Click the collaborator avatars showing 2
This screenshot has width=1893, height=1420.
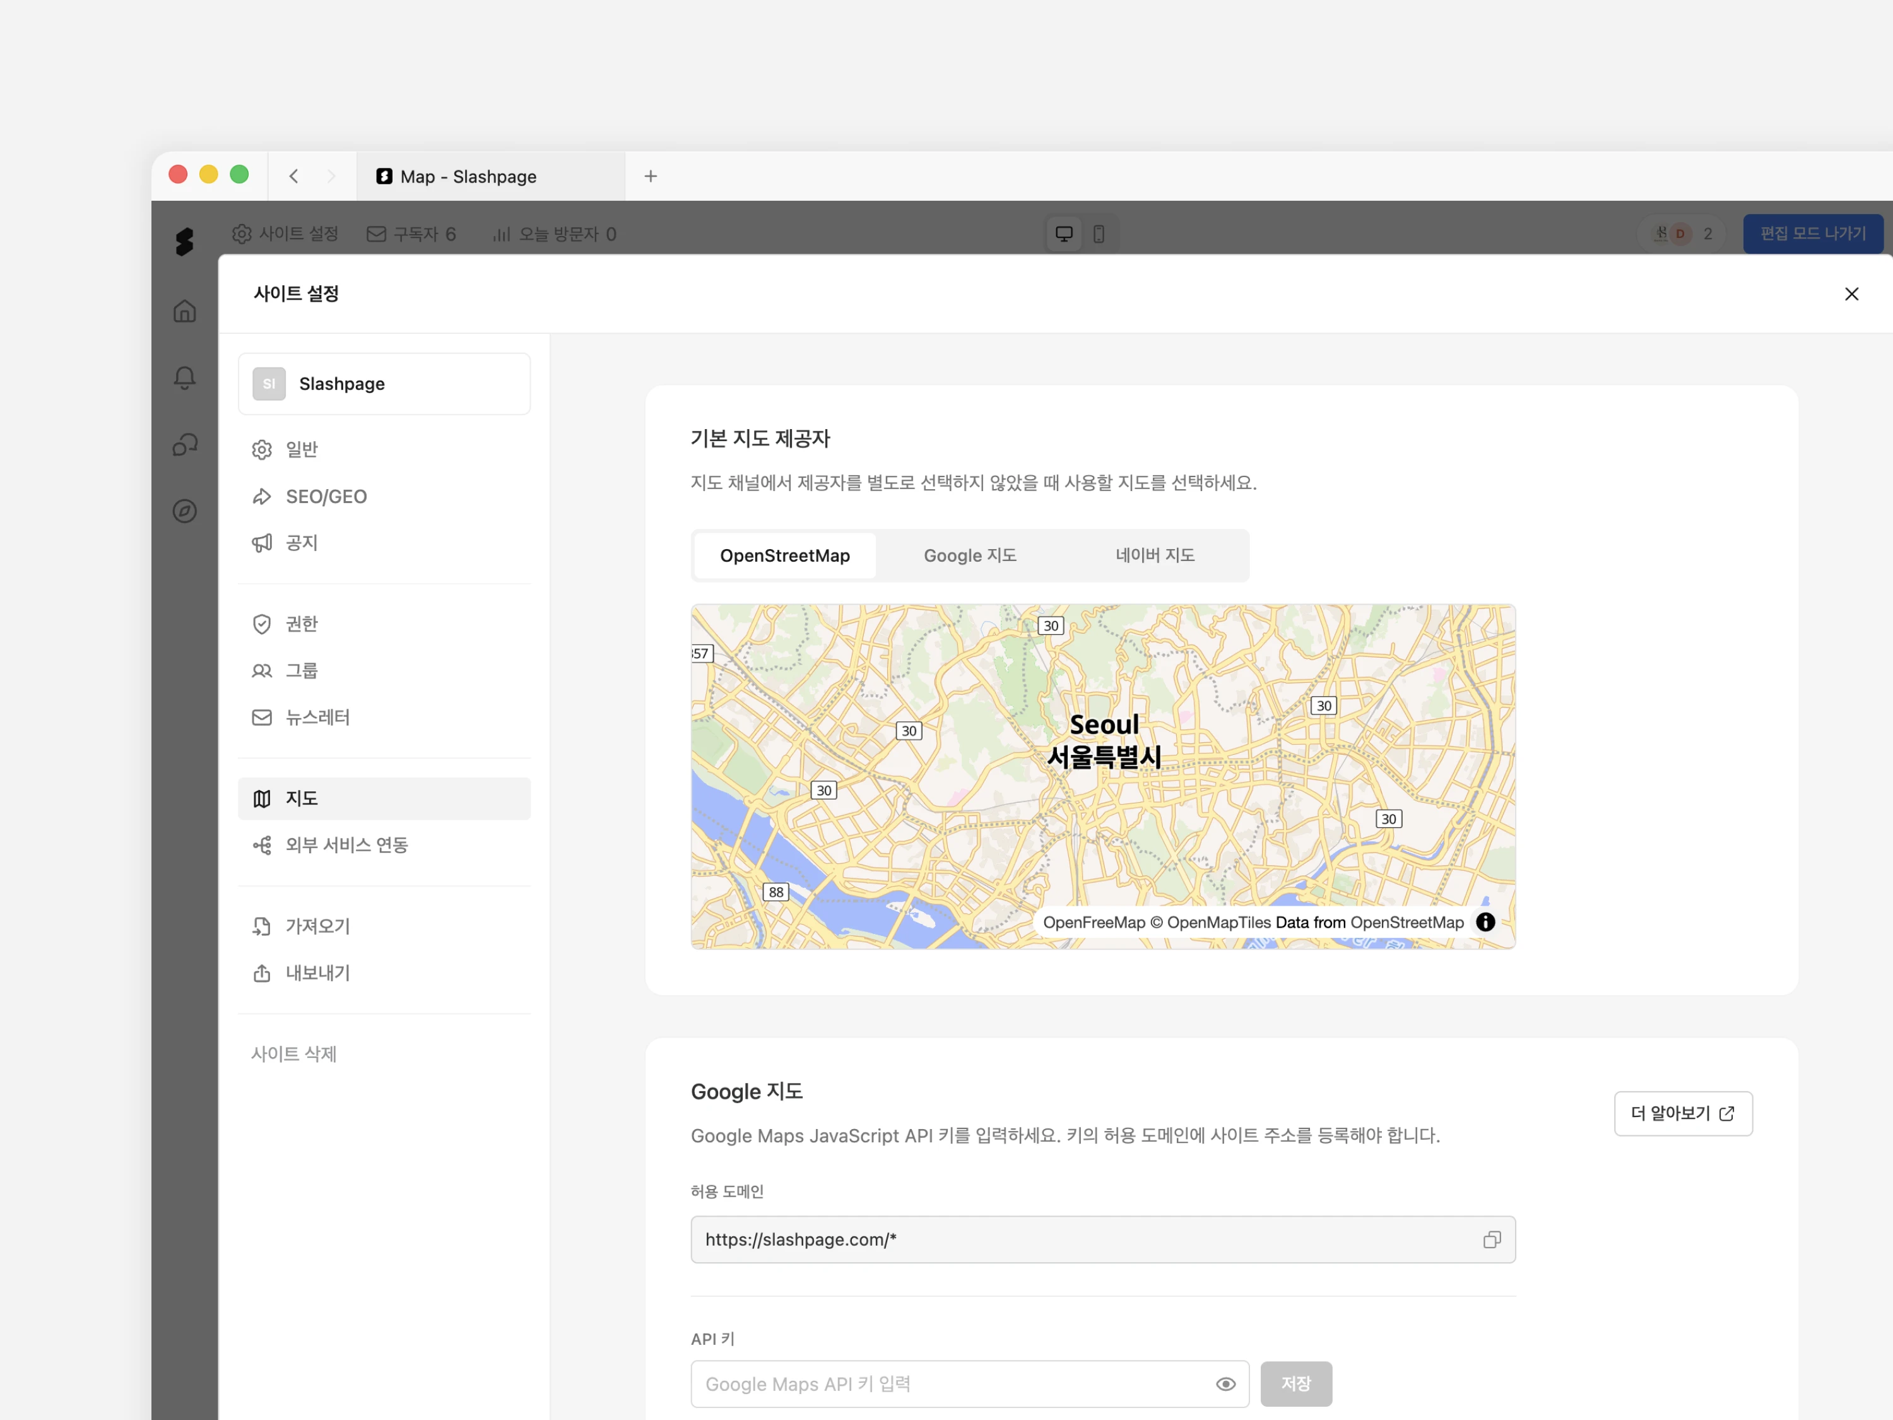(x=1682, y=234)
